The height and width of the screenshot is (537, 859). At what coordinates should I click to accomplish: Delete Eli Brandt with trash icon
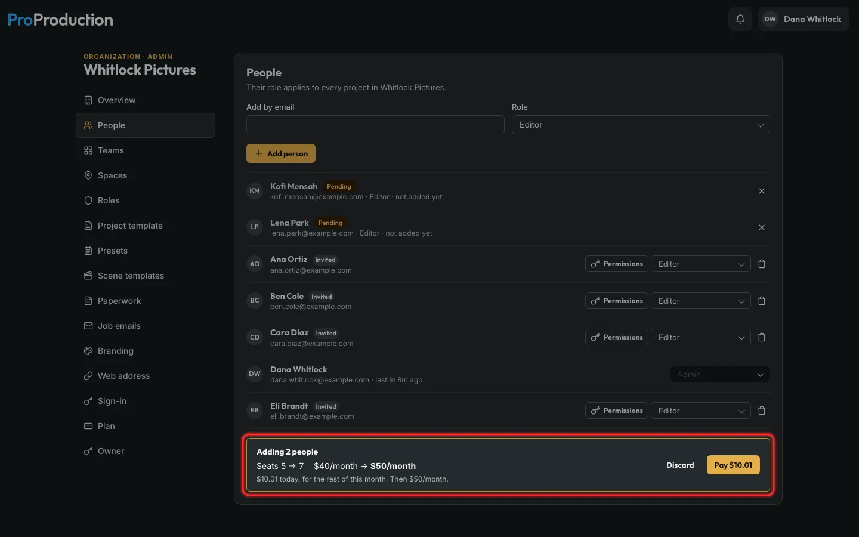762,411
